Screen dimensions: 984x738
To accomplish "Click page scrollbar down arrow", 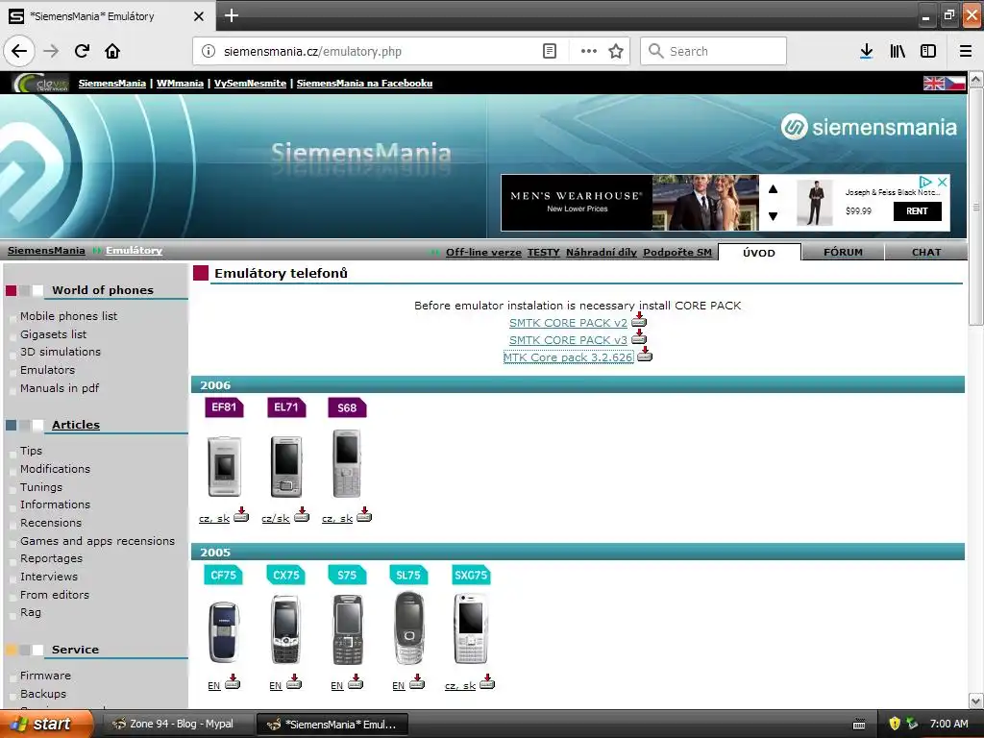I will [975, 701].
